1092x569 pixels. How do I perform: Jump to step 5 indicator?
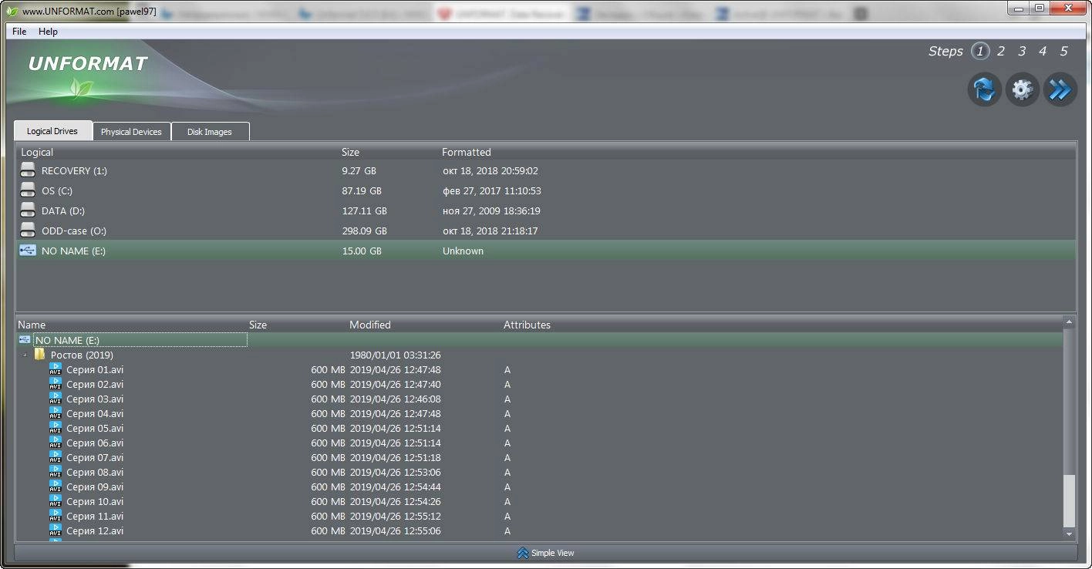[x=1063, y=52]
